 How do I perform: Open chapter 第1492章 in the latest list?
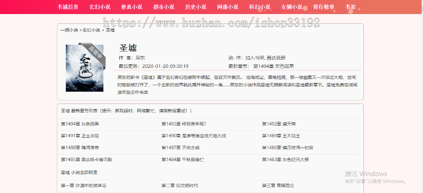coord(279,124)
